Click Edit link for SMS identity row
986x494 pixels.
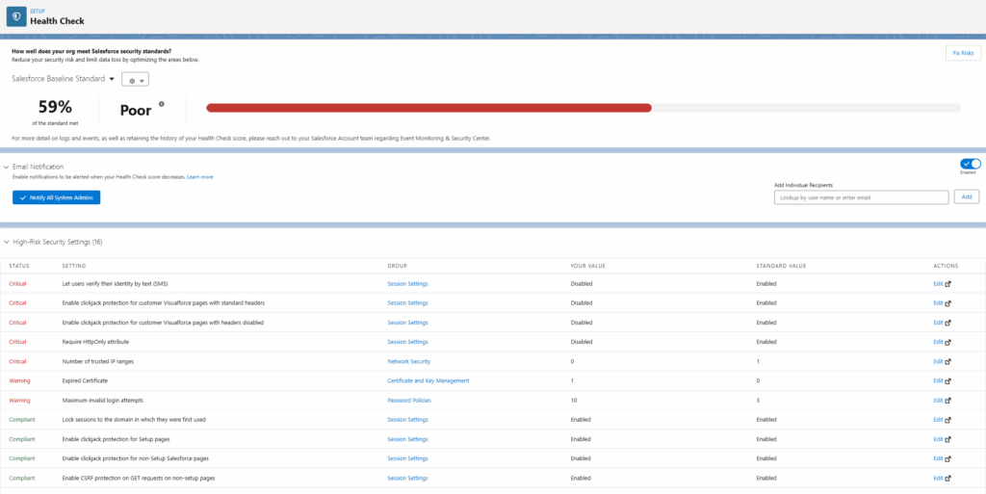[x=938, y=283]
